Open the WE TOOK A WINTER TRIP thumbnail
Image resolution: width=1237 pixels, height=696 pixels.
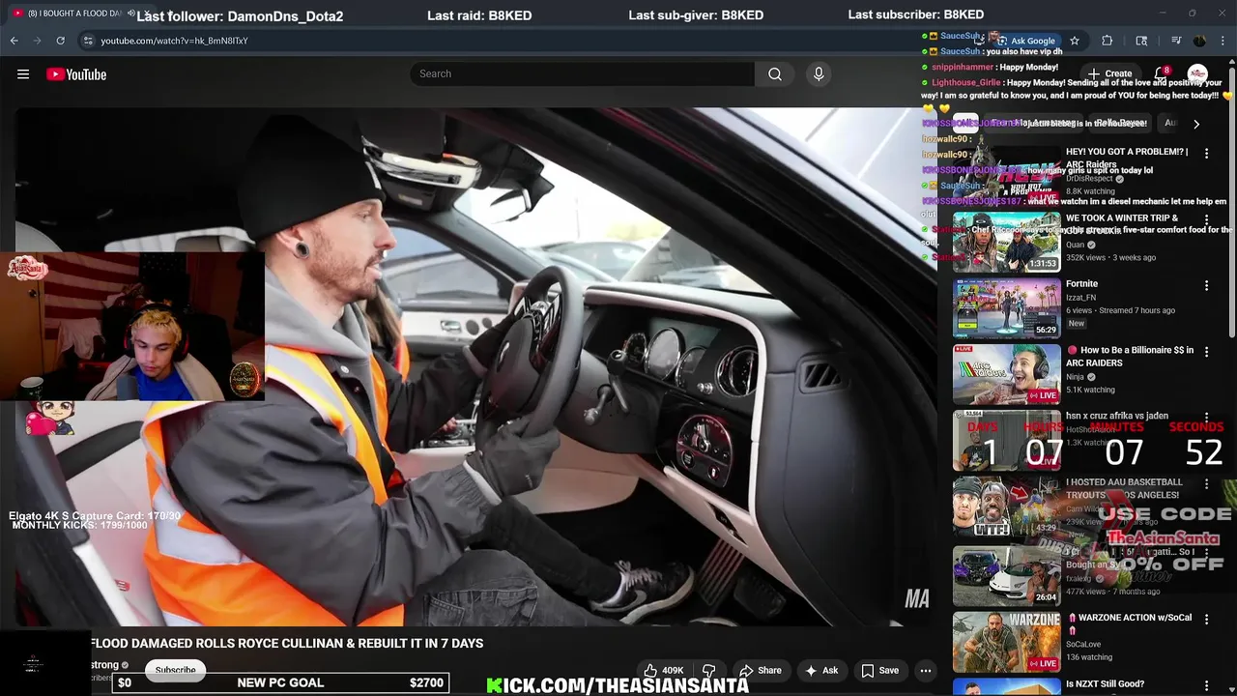pyautogui.click(x=1006, y=242)
